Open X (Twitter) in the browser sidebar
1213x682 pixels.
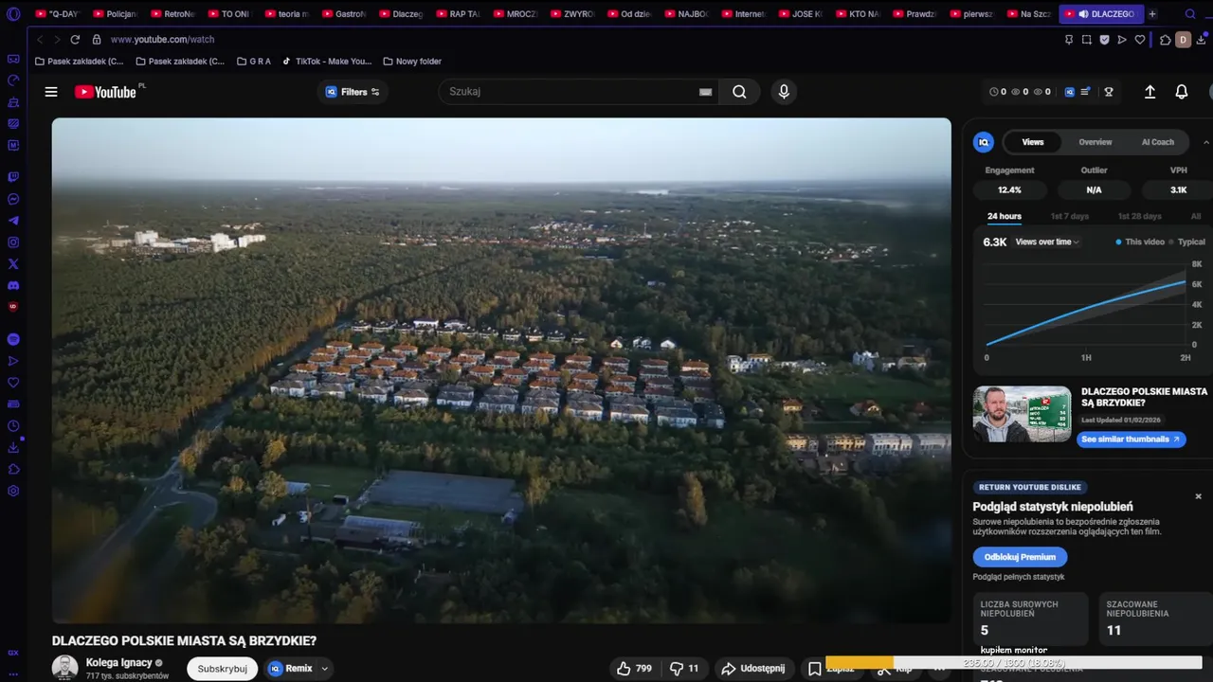tap(13, 264)
